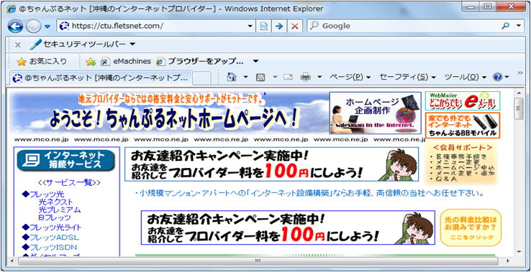Open the ページ(P) menu
Image resolution: width=531 pixels, height=272 pixels.
350,77
